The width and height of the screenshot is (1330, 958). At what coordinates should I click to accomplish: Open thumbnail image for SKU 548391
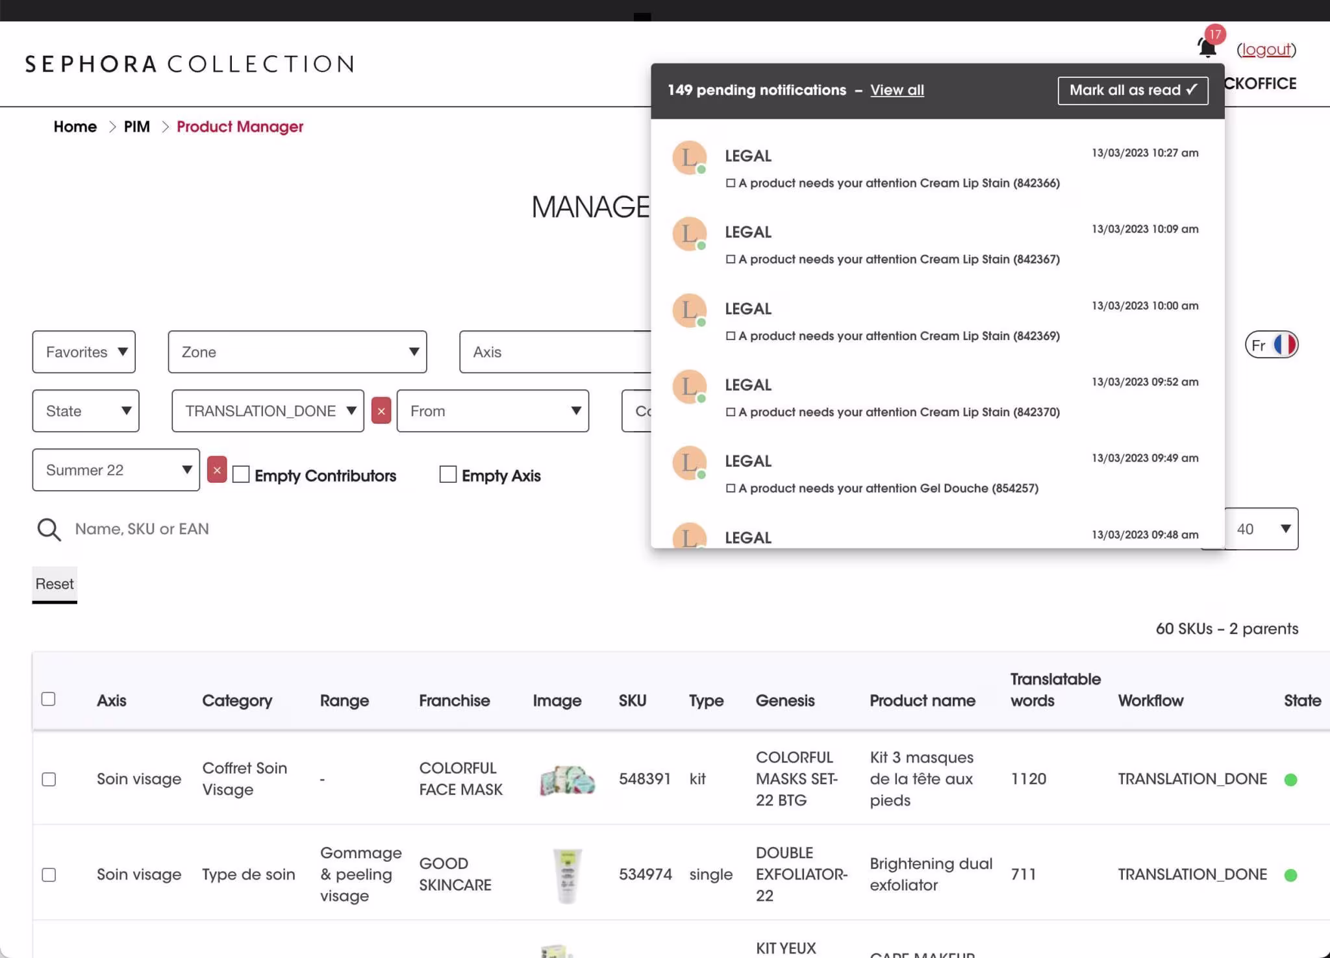[x=567, y=780]
